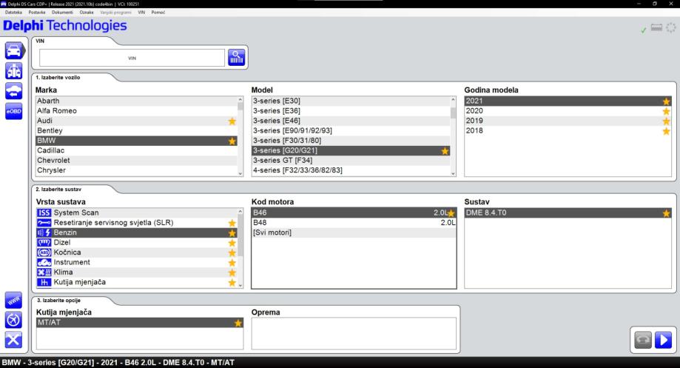The image size is (680, 368).
Task: Select the Instrument system type
Action: tap(137, 263)
